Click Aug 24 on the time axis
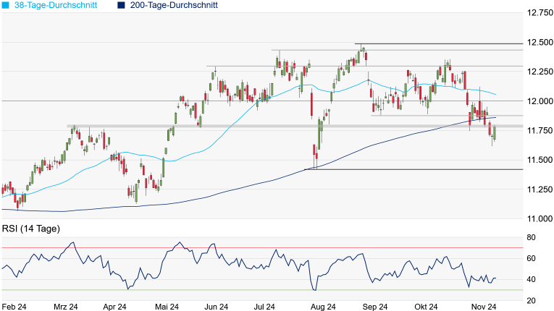Viewport: 554px width, 311px height. [321, 307]
